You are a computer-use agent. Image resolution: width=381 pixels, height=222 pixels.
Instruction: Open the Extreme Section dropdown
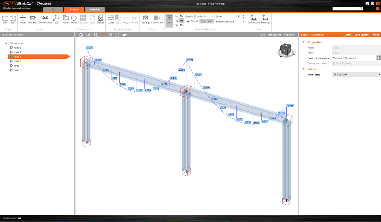(235, 22)
